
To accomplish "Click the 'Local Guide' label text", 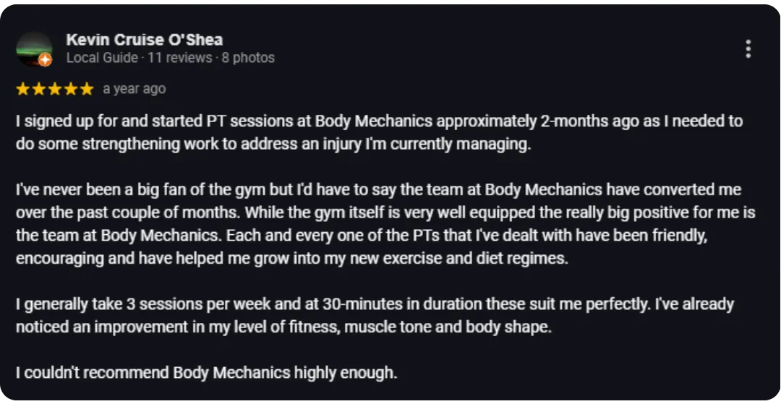I will pyautogui.click(x=102, y=58).
